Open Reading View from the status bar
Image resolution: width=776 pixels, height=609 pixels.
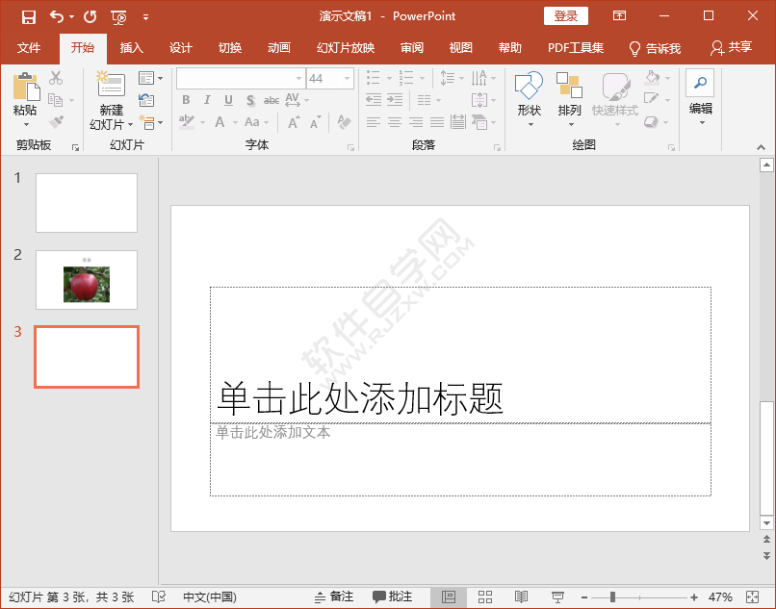coord(521,597)
